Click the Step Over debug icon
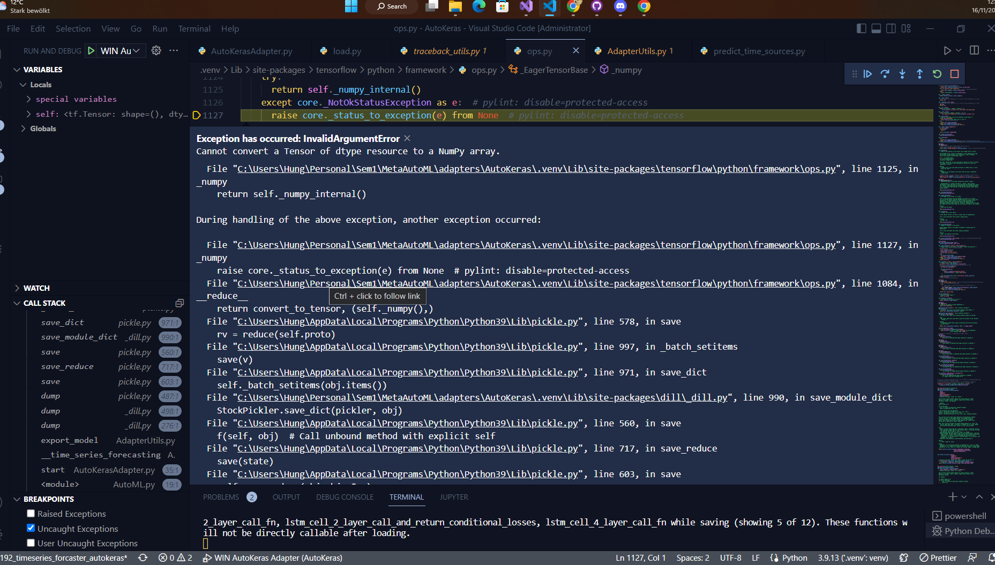 [885, 73]
